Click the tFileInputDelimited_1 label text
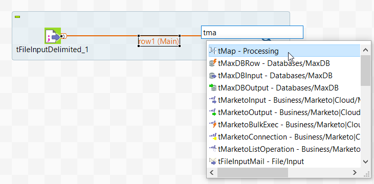This screenshot has height=184, width=374. click(52, 50)
